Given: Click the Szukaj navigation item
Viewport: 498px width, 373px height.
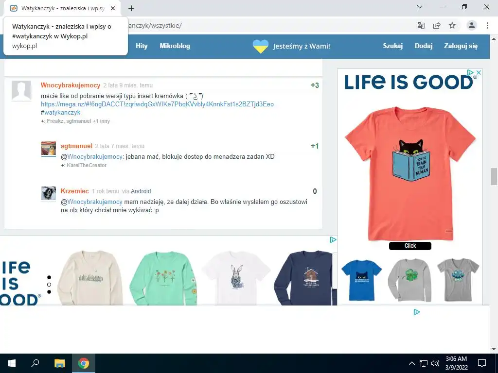Looking at the screenshot, I should click(392, 46).
